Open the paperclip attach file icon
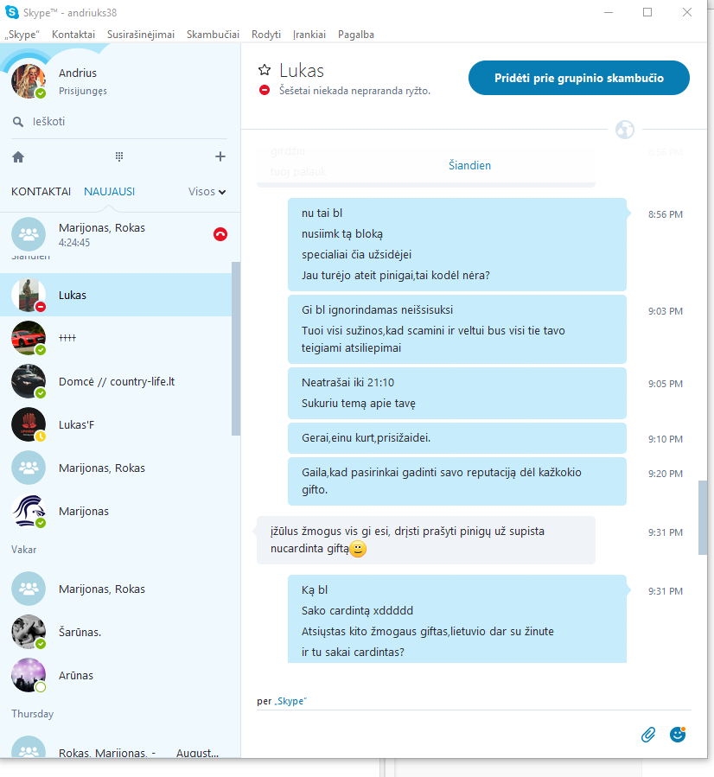714x777 pixels. pos(648,735)
